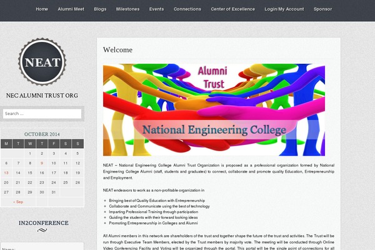This screenshot has width=375, height=250.
Task: Go to previous month Sep link
Action: pos(18,202)
